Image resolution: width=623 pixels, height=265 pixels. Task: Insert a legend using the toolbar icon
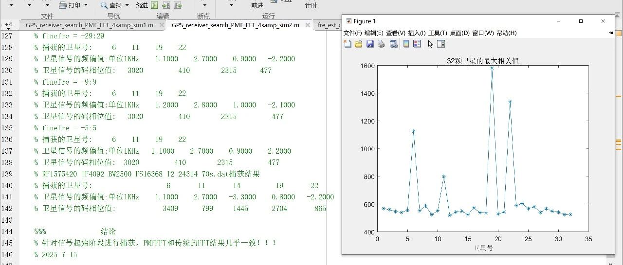click(417, 44)
